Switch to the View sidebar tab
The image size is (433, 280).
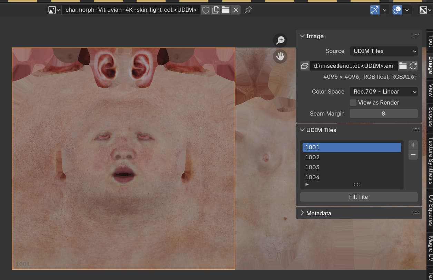click(x=430, y=90)
